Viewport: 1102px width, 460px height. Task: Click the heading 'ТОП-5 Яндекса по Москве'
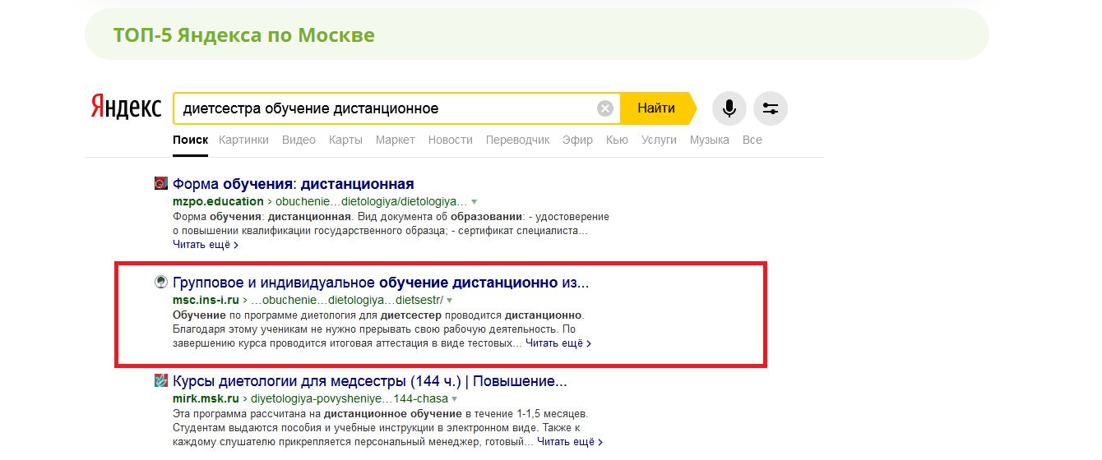pos(244,35)
